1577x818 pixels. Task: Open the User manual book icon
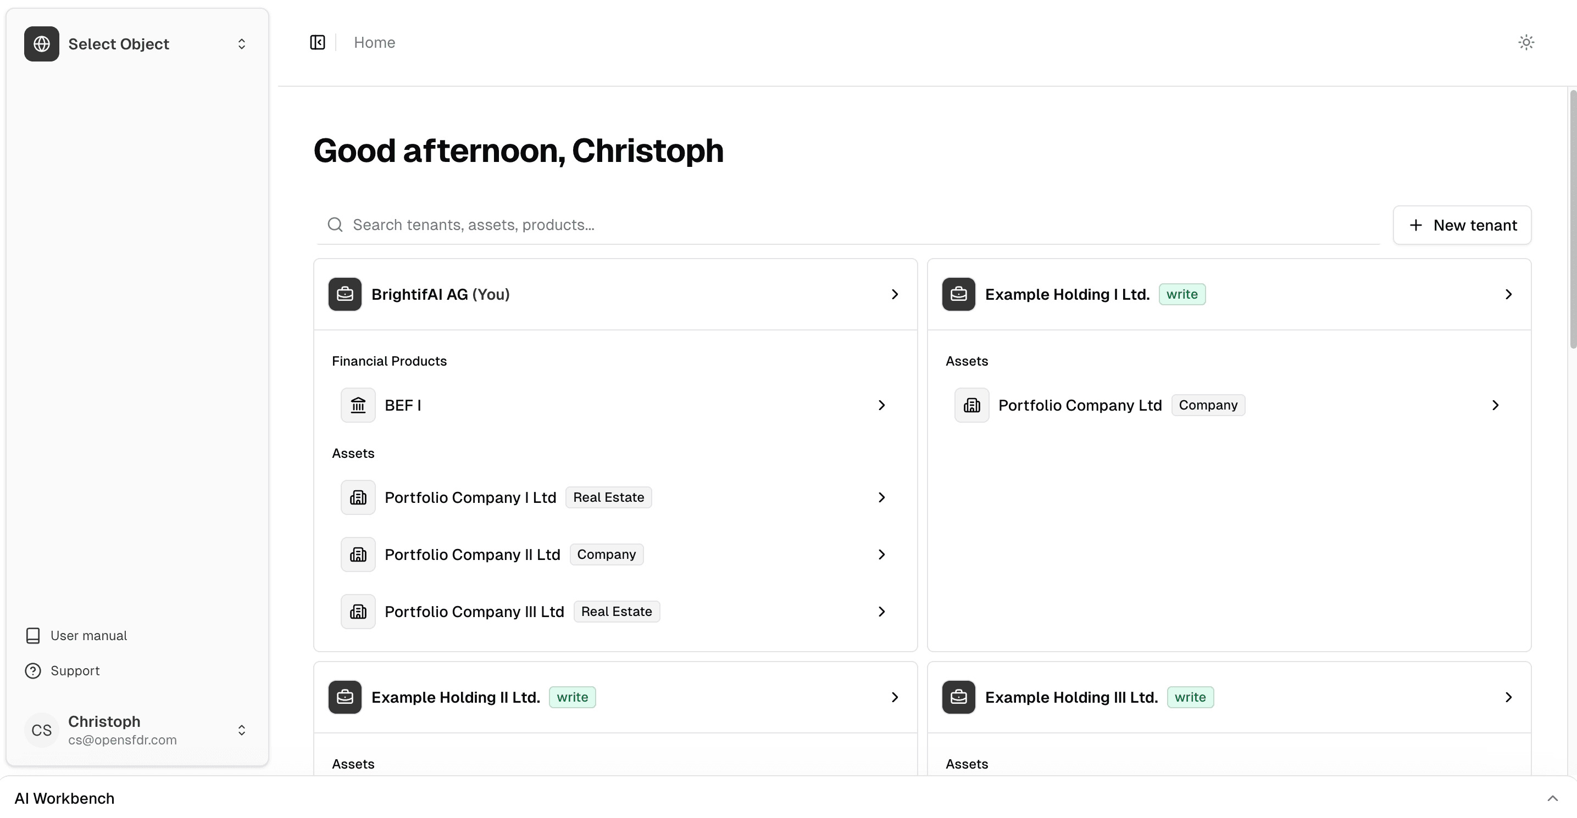click(33, 636)
